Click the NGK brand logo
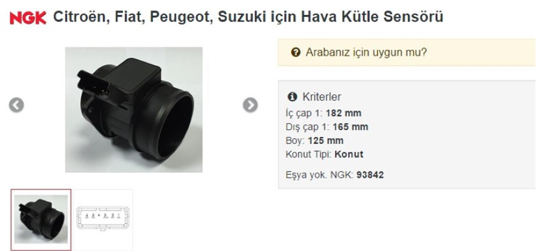Screen dimensions: 536x251 point(28,18)
